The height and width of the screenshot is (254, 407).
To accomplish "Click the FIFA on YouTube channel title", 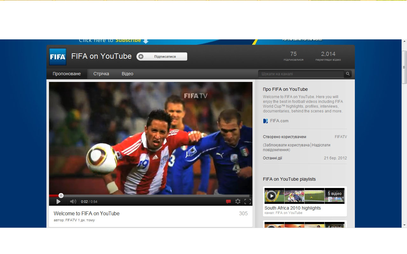I will [101, 56].
